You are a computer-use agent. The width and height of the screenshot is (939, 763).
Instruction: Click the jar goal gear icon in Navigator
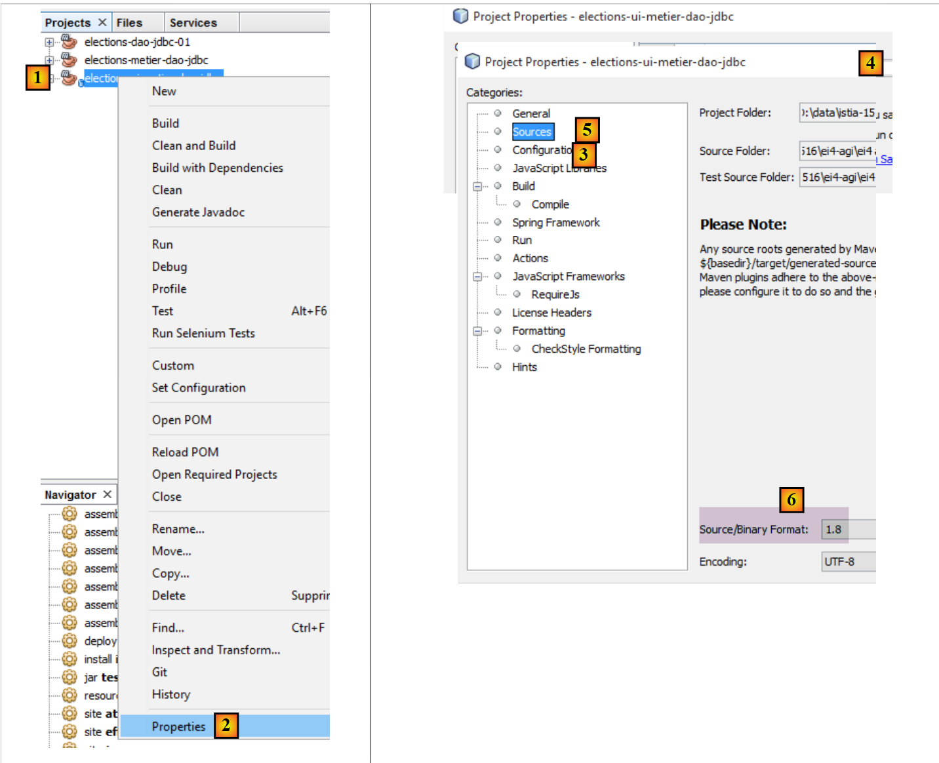[x=70, y=677]
